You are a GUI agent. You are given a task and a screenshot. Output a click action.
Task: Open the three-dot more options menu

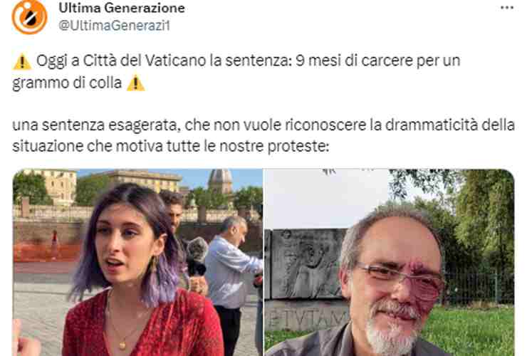tap(507, 8)
